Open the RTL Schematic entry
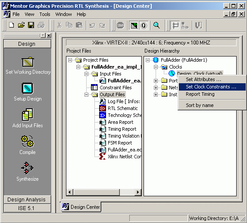The width and height of the screenshot is (247, 223). pyautogui.click(x=119, y=108)
